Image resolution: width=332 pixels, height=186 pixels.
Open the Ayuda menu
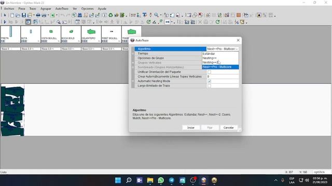click(102, 9)
